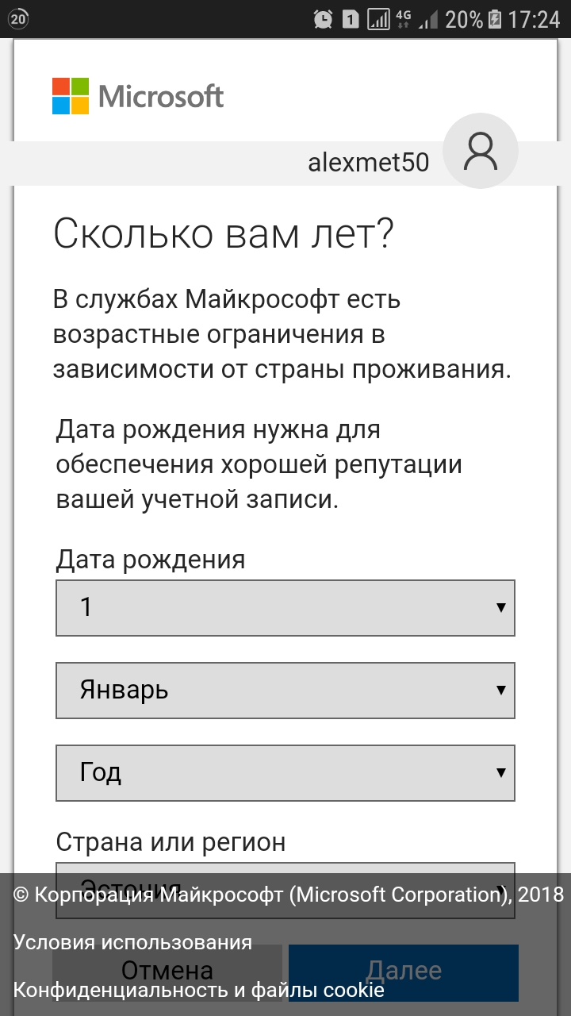The height and width of the screenshot is (1016, 571).
Task: Tap the arrow on the Январь dropdown
Action: (500, 691)
